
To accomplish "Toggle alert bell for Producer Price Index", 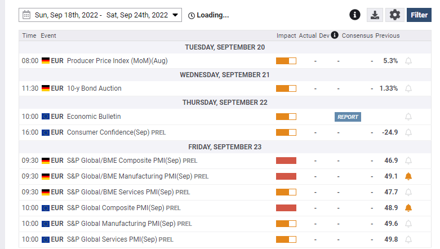I will click(x=408, y=60).
